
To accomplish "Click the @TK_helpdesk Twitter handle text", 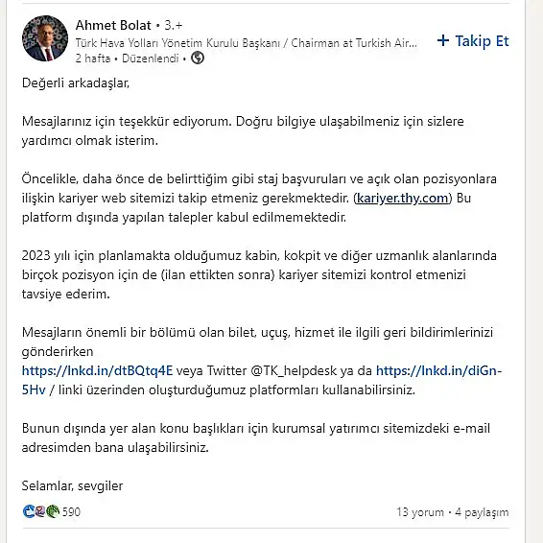I will (293, 370).
